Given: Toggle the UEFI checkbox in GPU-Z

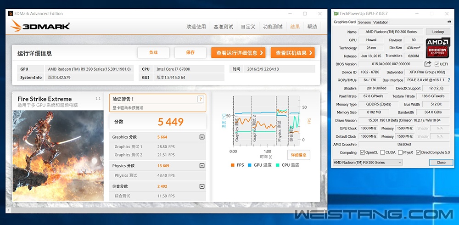Looking at the screenshot, I should [437, 64].
